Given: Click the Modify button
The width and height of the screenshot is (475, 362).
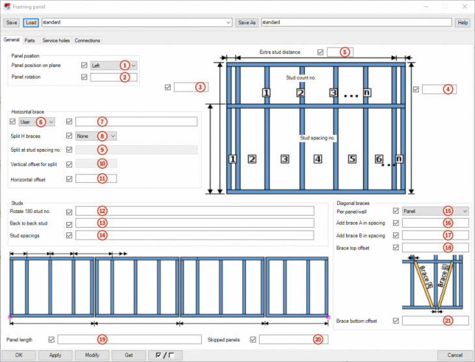Looking at the screenshot, I should click(x=92, y=355).
